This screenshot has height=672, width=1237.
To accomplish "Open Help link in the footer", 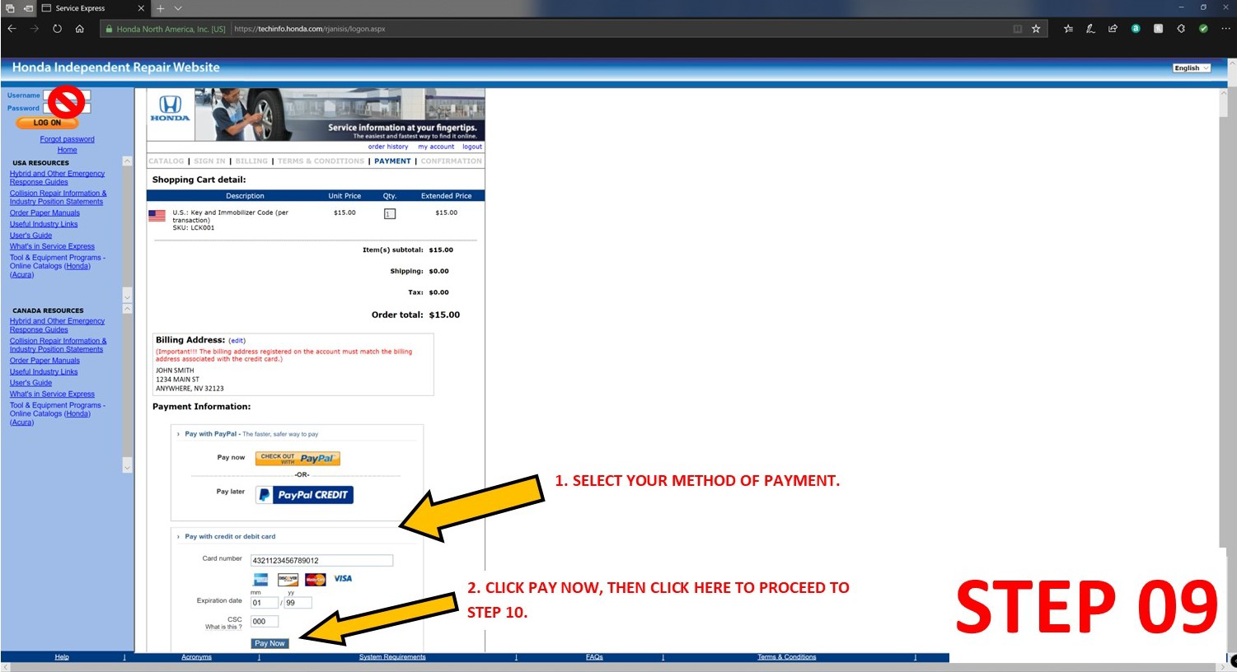I will coord(62,657).
